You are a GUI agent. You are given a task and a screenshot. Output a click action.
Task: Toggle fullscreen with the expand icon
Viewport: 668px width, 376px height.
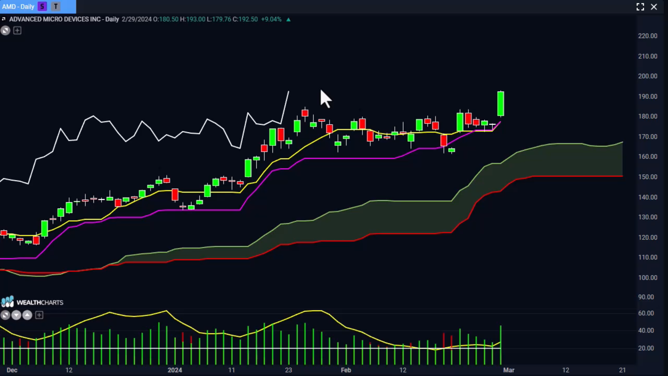[640, 7]
